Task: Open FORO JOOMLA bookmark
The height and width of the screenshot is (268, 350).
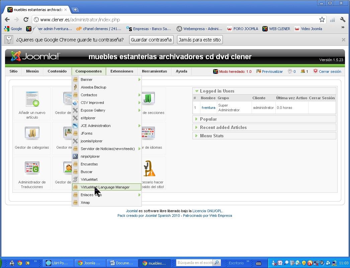Action: [242, 29]
